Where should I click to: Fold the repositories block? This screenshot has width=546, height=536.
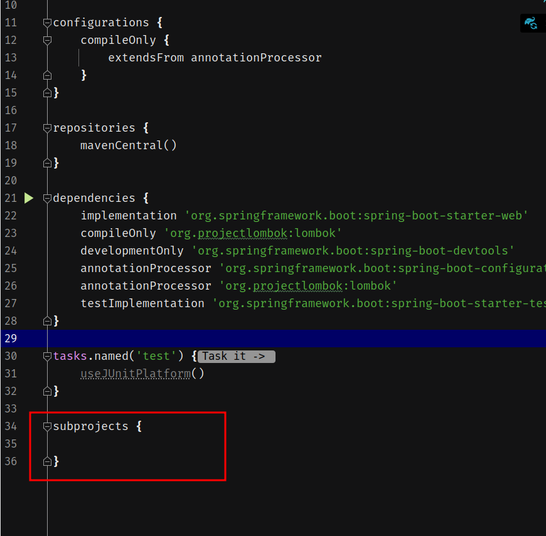(47, 128)
